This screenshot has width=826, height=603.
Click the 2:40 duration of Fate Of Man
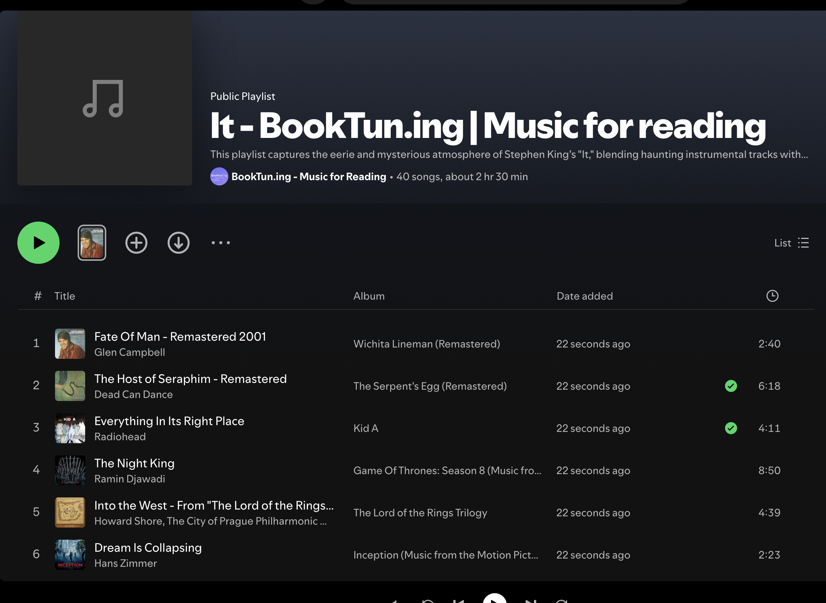[x=769, y=344]
